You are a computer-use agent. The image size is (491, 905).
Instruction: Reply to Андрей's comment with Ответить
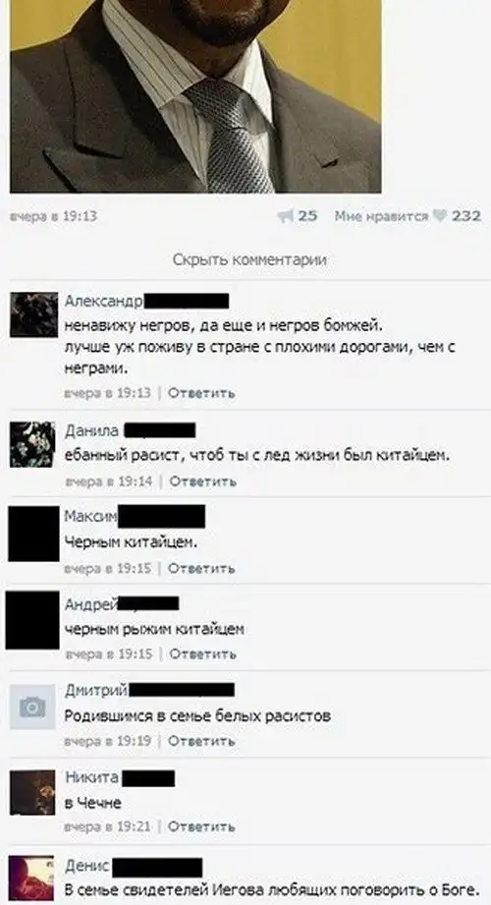[202, 653]
